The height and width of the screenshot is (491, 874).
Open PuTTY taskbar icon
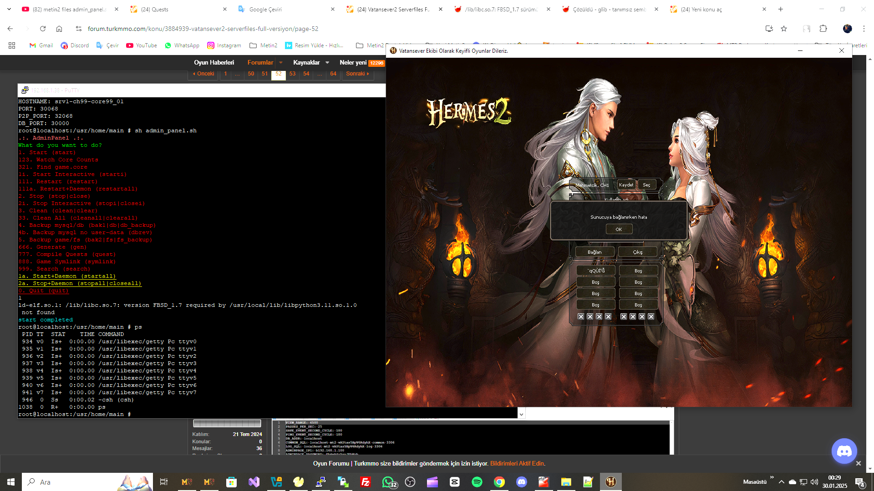tap(321, 482)
